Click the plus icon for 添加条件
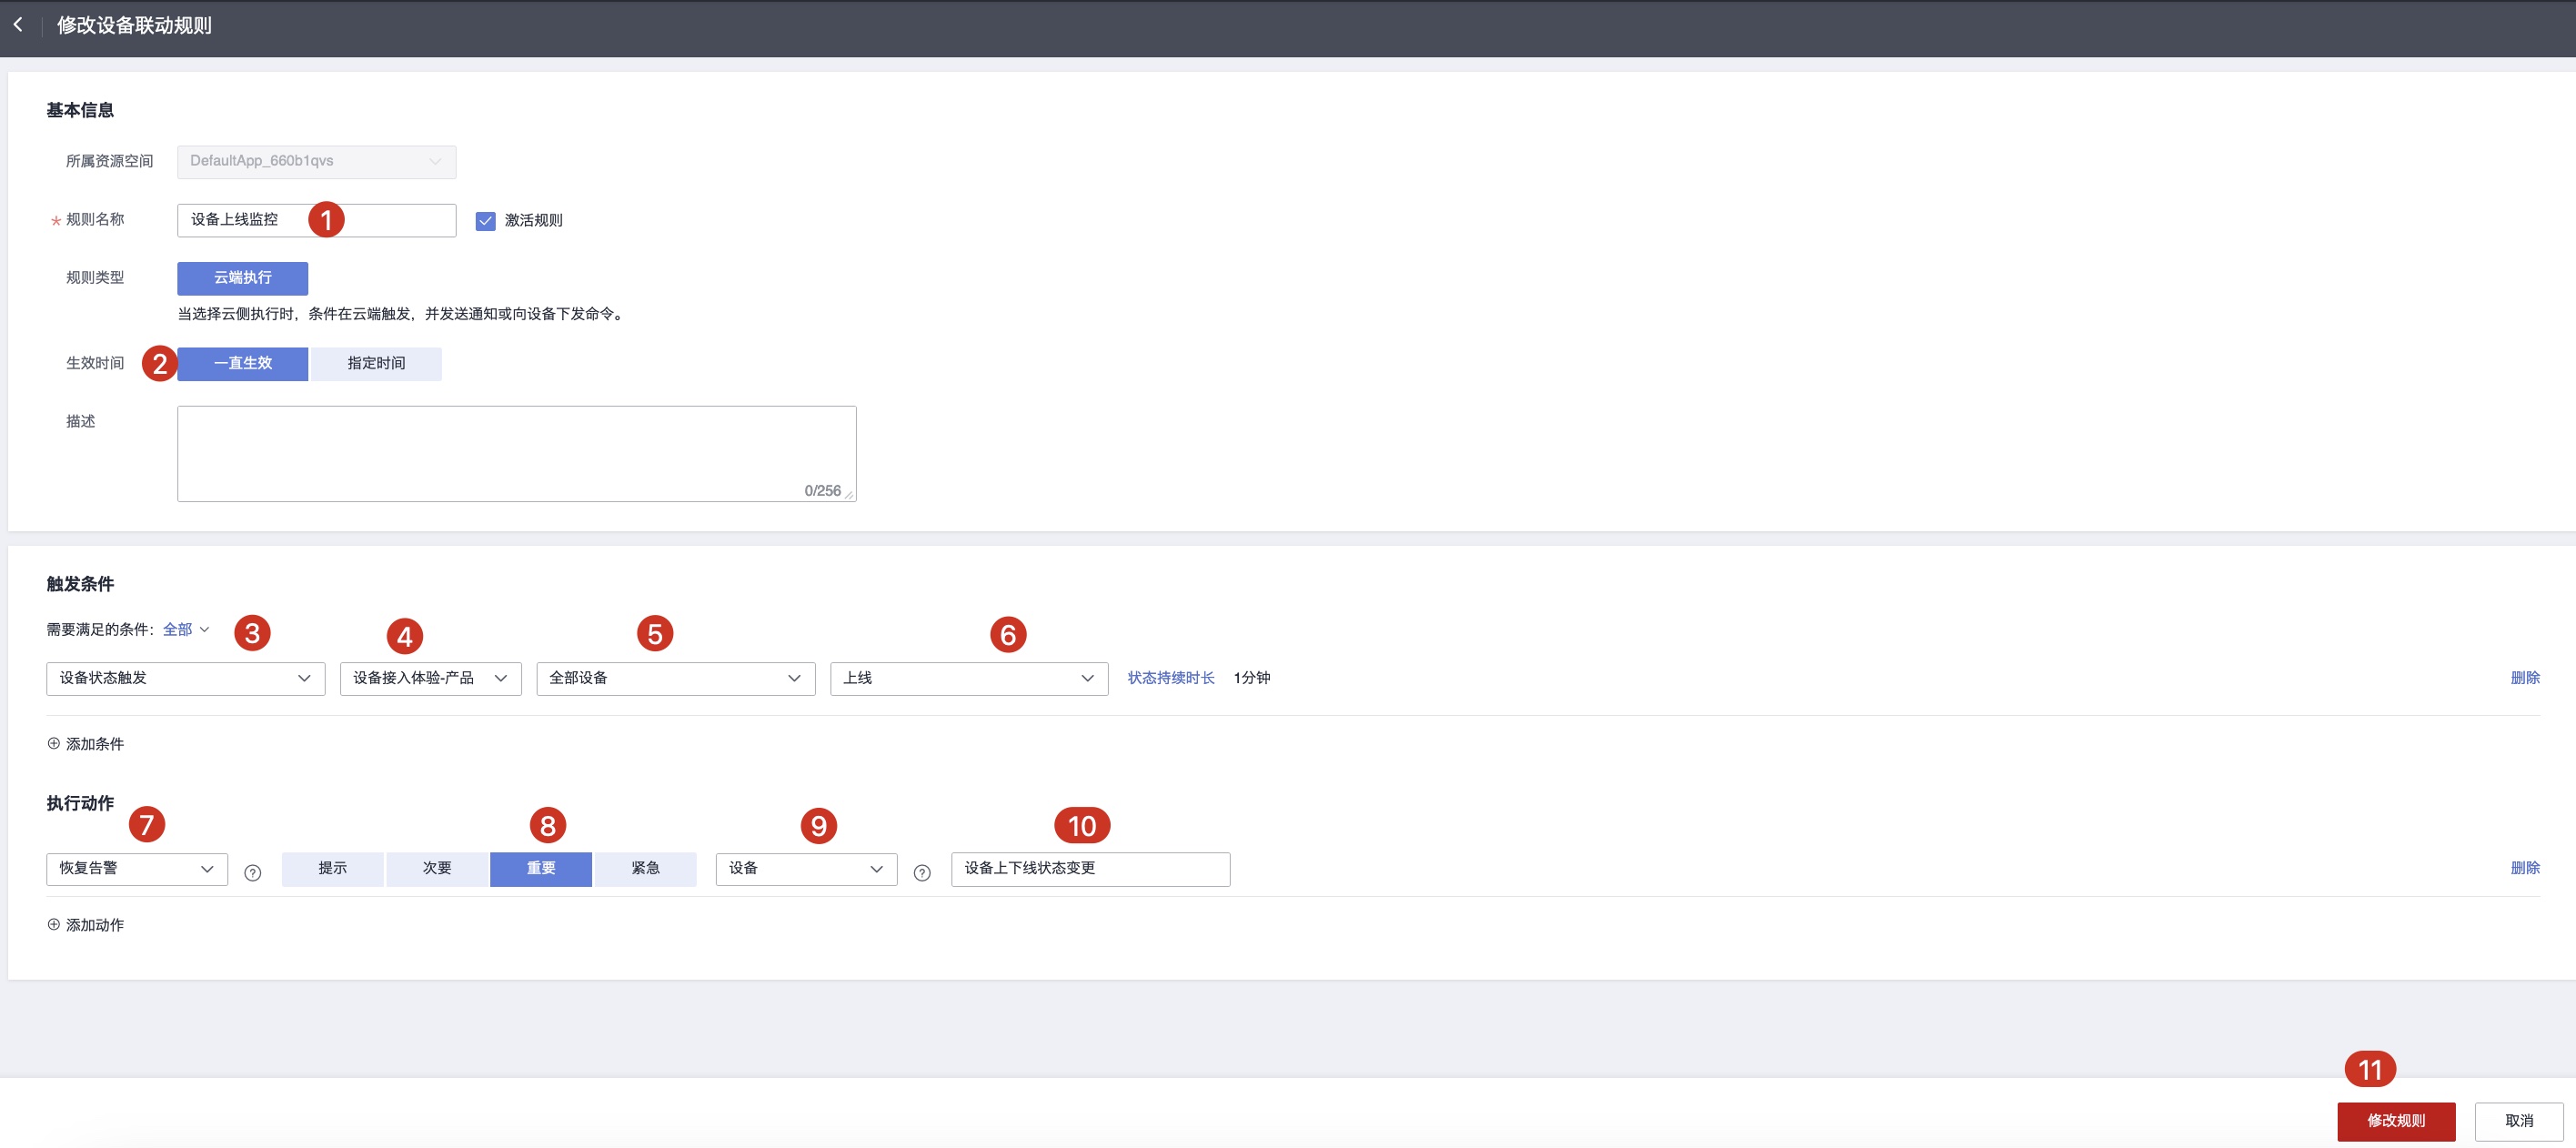Image resolution: width=2576 pixels, height=1148 pixels. (x=54, y=743)
